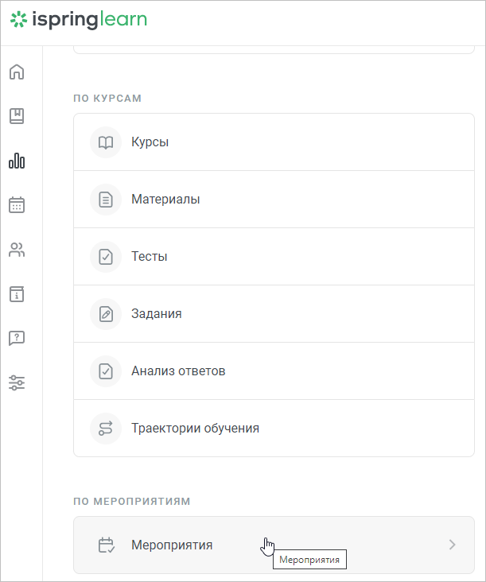486x582 pixels.
Task: Open the Settings sliders icon
Action: 17,382
